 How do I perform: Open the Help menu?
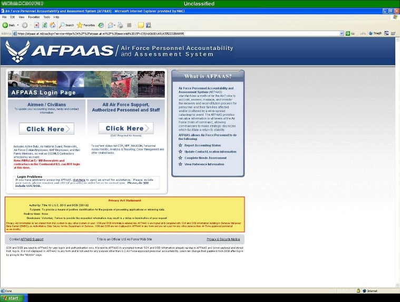pos(56,17)
